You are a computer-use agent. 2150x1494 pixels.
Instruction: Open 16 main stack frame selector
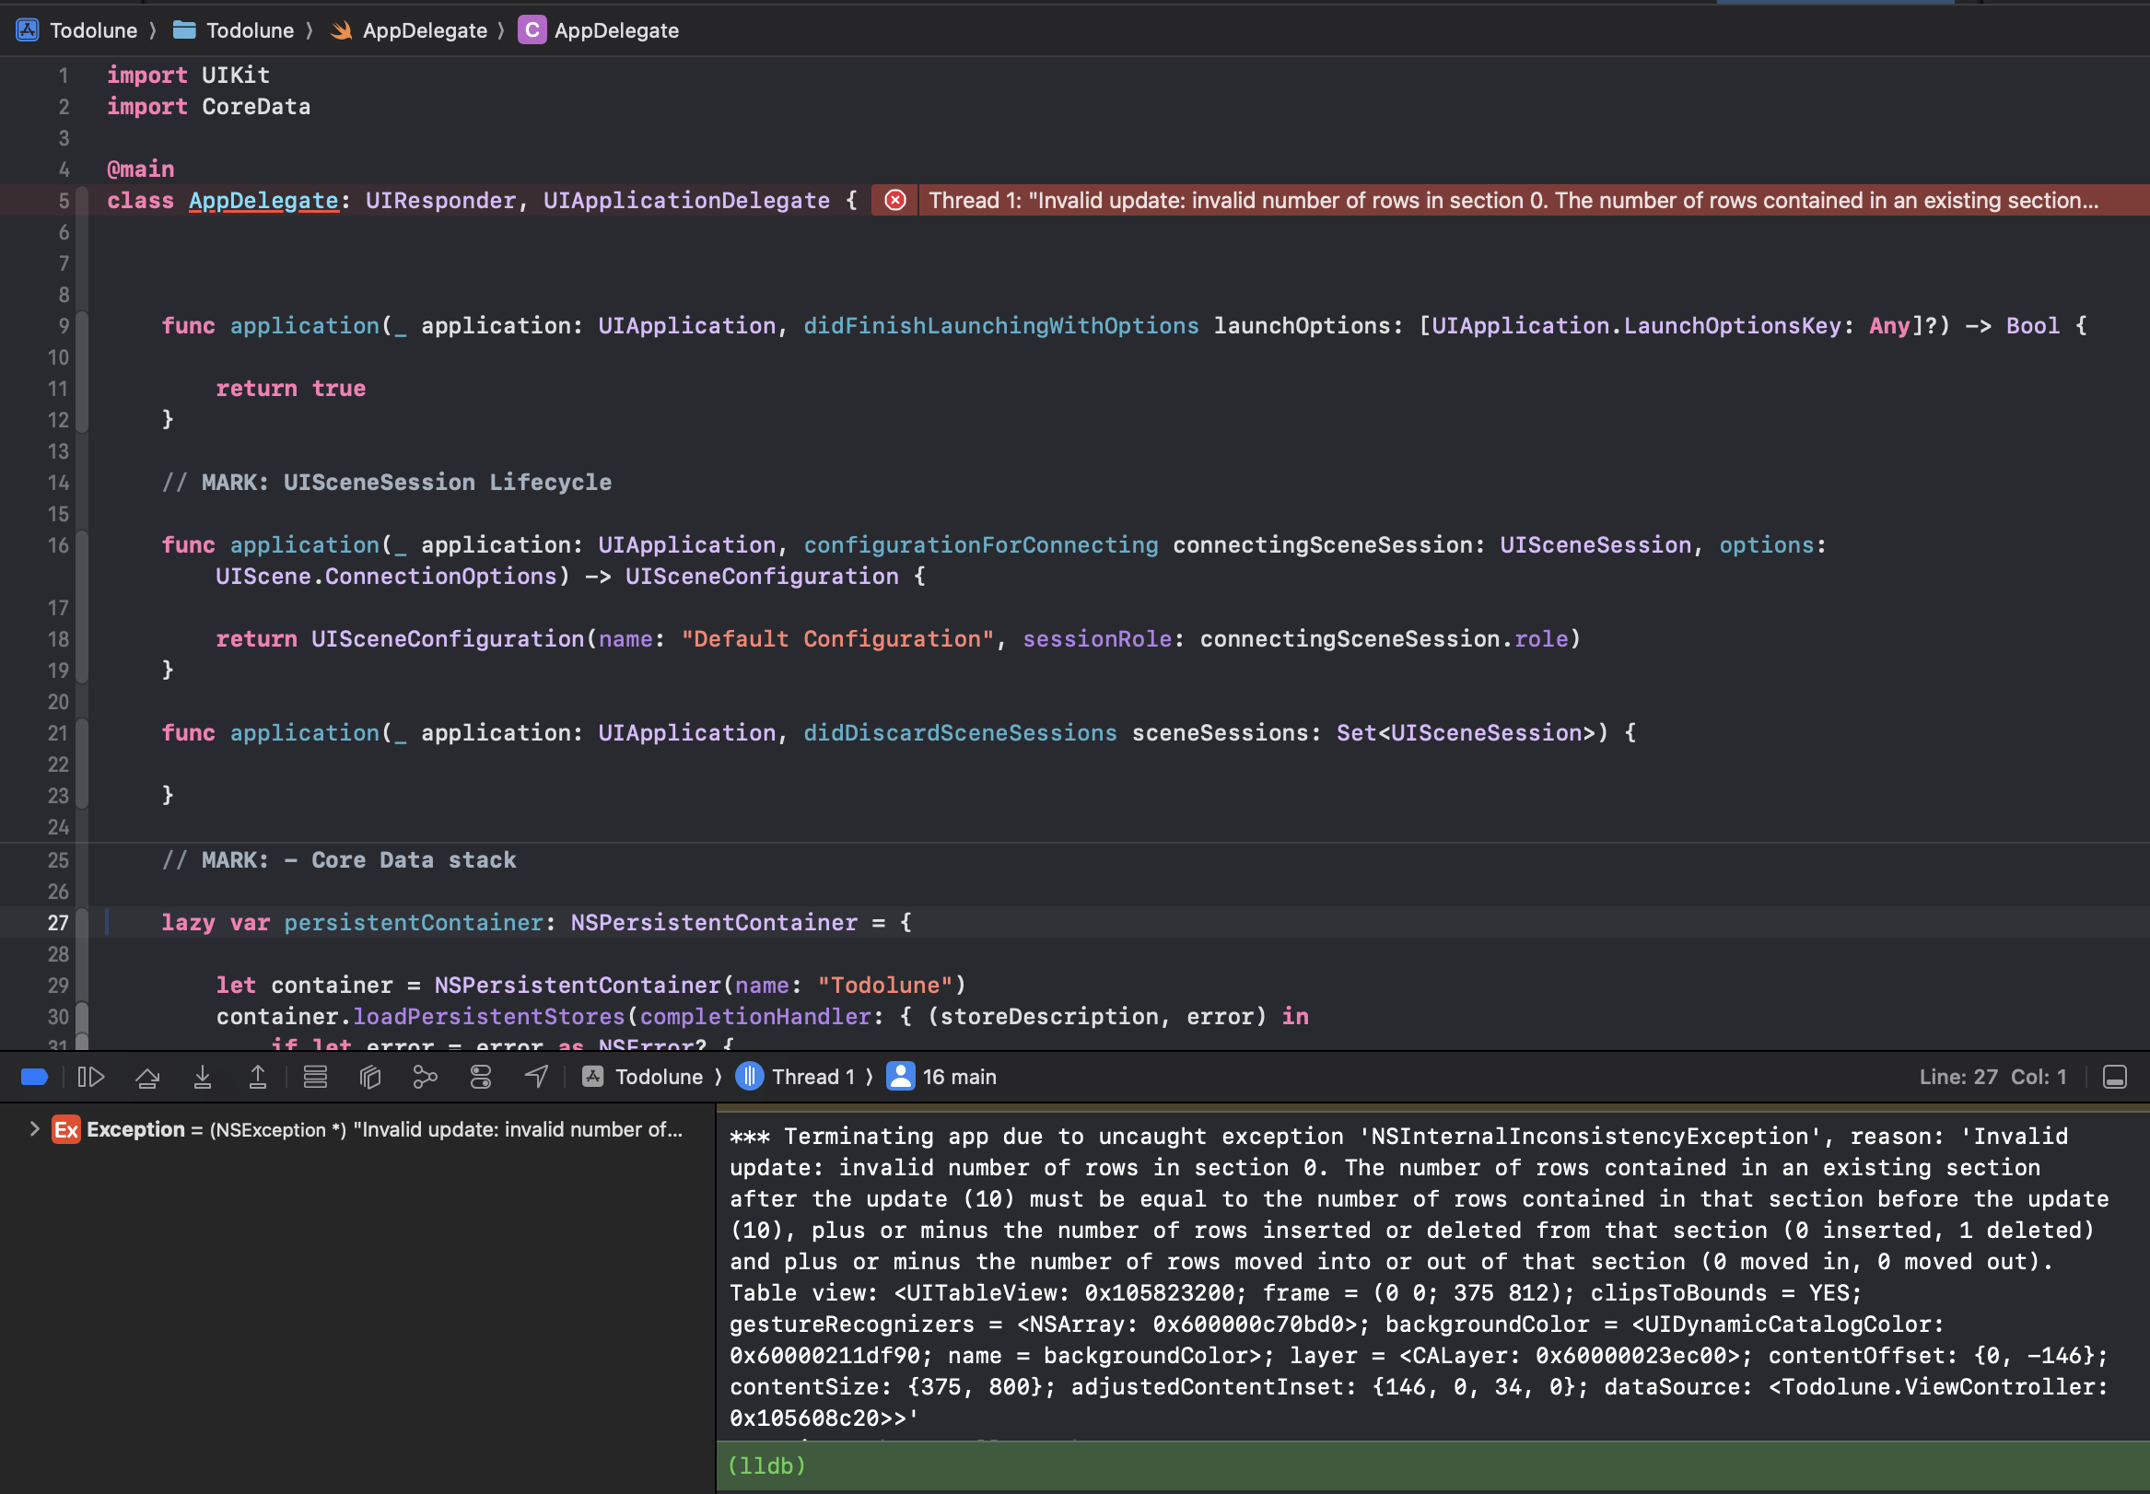[942, 1077]
